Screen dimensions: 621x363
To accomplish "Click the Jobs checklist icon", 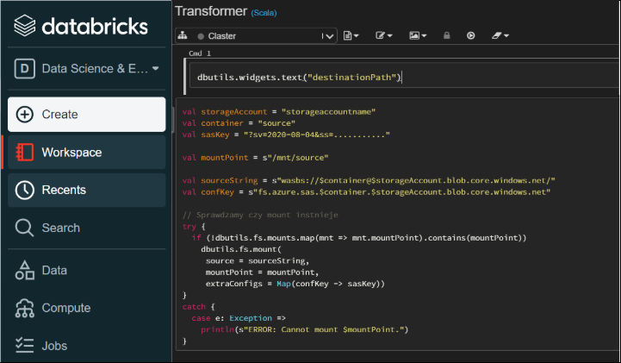I will 25,345.
